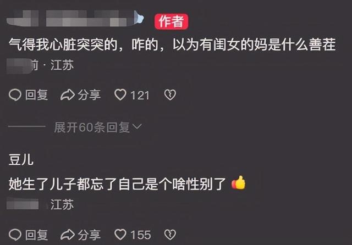Screen dimensions: 352x245
Task: Click the chevron arrow beside 展开60条回复
Action: [137, 127]
